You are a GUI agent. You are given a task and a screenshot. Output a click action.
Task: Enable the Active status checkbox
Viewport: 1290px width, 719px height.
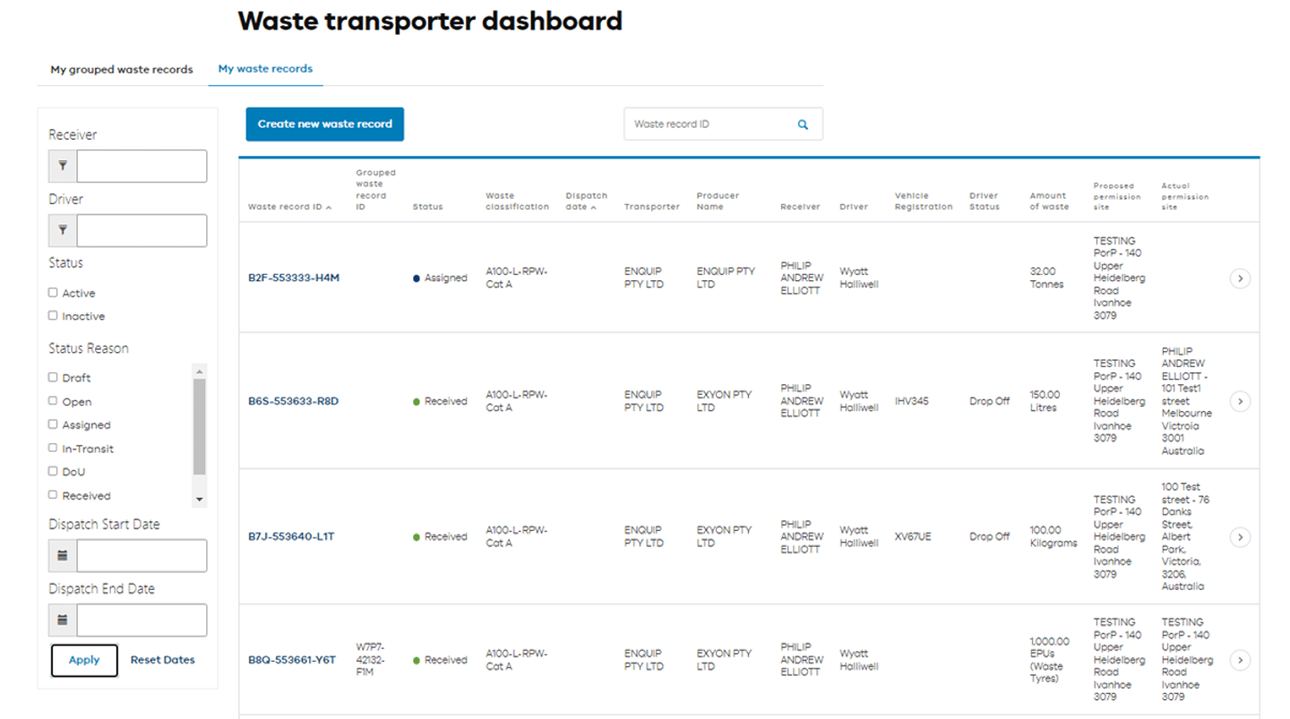click(x=54, y=292)
